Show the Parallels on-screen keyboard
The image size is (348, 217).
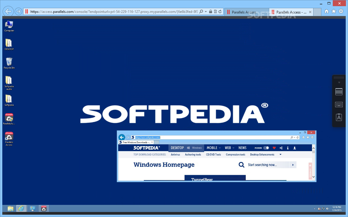tap(339, 105)
